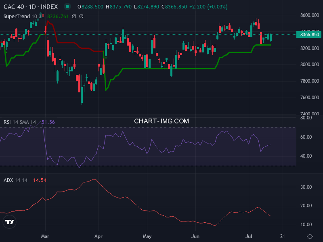
Task: Click the current price tag 8366.850
Action: pos(309,34)
